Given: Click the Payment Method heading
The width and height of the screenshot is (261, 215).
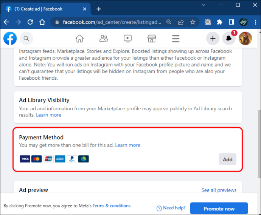Looking at the screenshot, I should pyautogui.click(x=41, y=137).
